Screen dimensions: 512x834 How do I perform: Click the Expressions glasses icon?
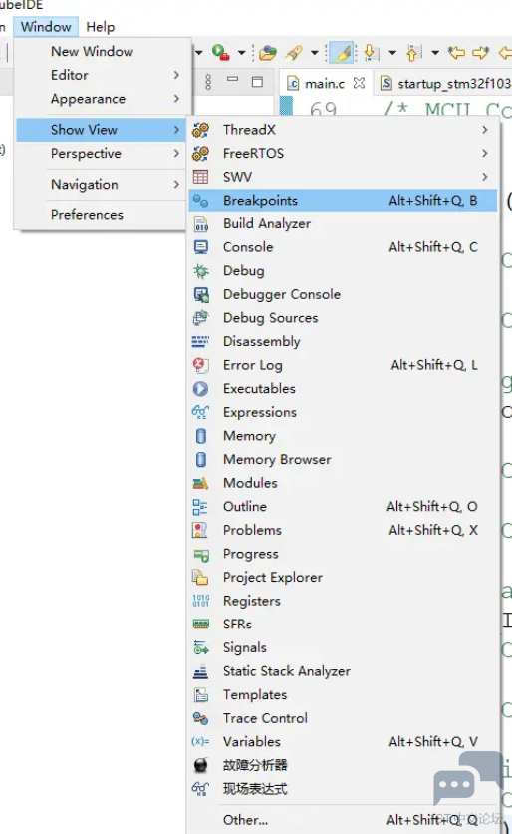(201, 412)
